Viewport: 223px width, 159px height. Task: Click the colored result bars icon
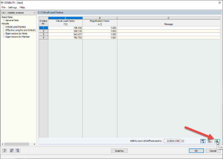(x=210, y=141)
